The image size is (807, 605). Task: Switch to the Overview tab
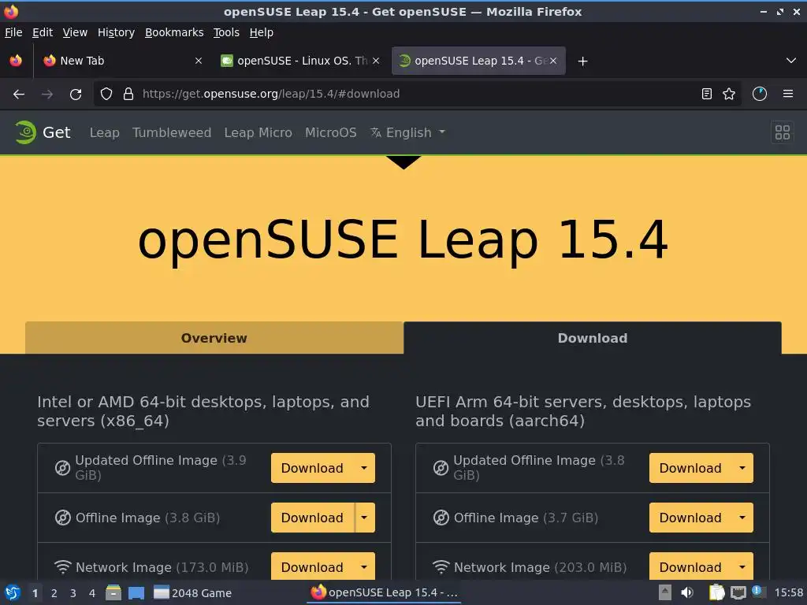point(214,338)
